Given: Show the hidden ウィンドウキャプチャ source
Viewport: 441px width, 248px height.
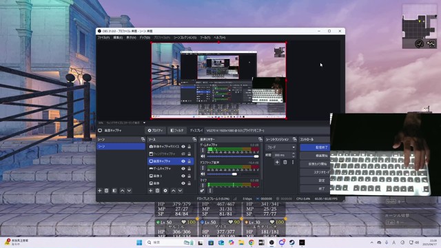Looking at the screenshot, I should [x=183, y=154].
